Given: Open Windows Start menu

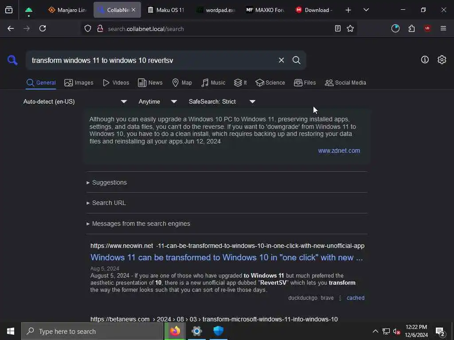Looking at the screenshot, I should [11, 331].
